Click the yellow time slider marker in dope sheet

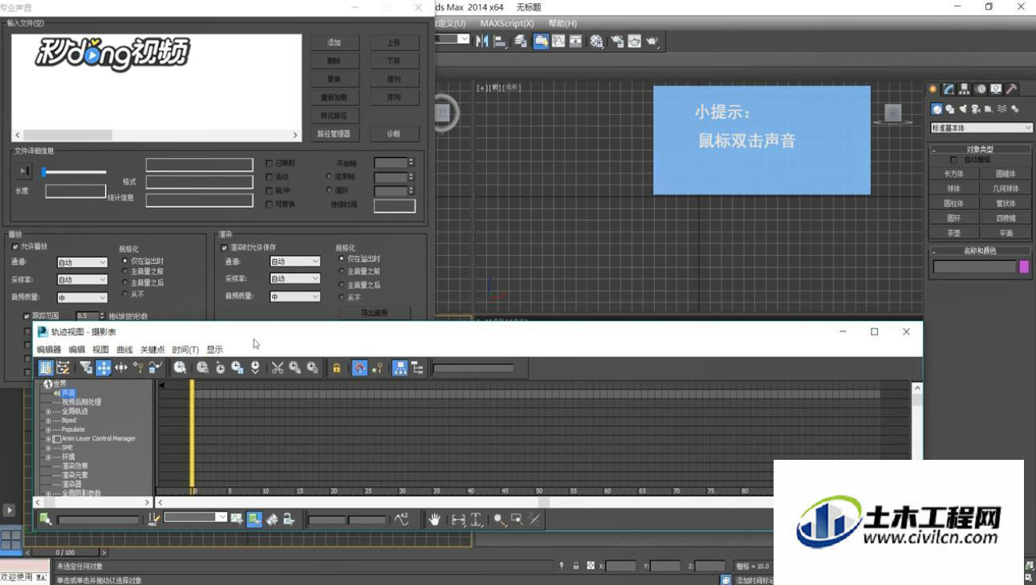[192, 437]
